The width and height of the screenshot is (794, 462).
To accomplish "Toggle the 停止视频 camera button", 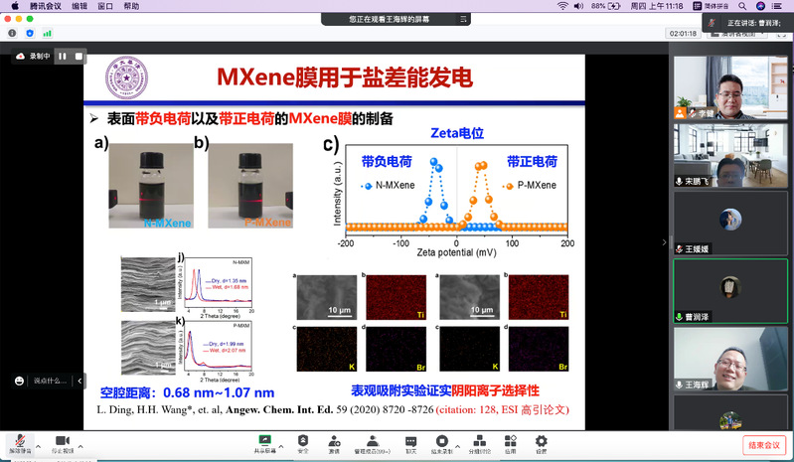I will tap(62, 441).
